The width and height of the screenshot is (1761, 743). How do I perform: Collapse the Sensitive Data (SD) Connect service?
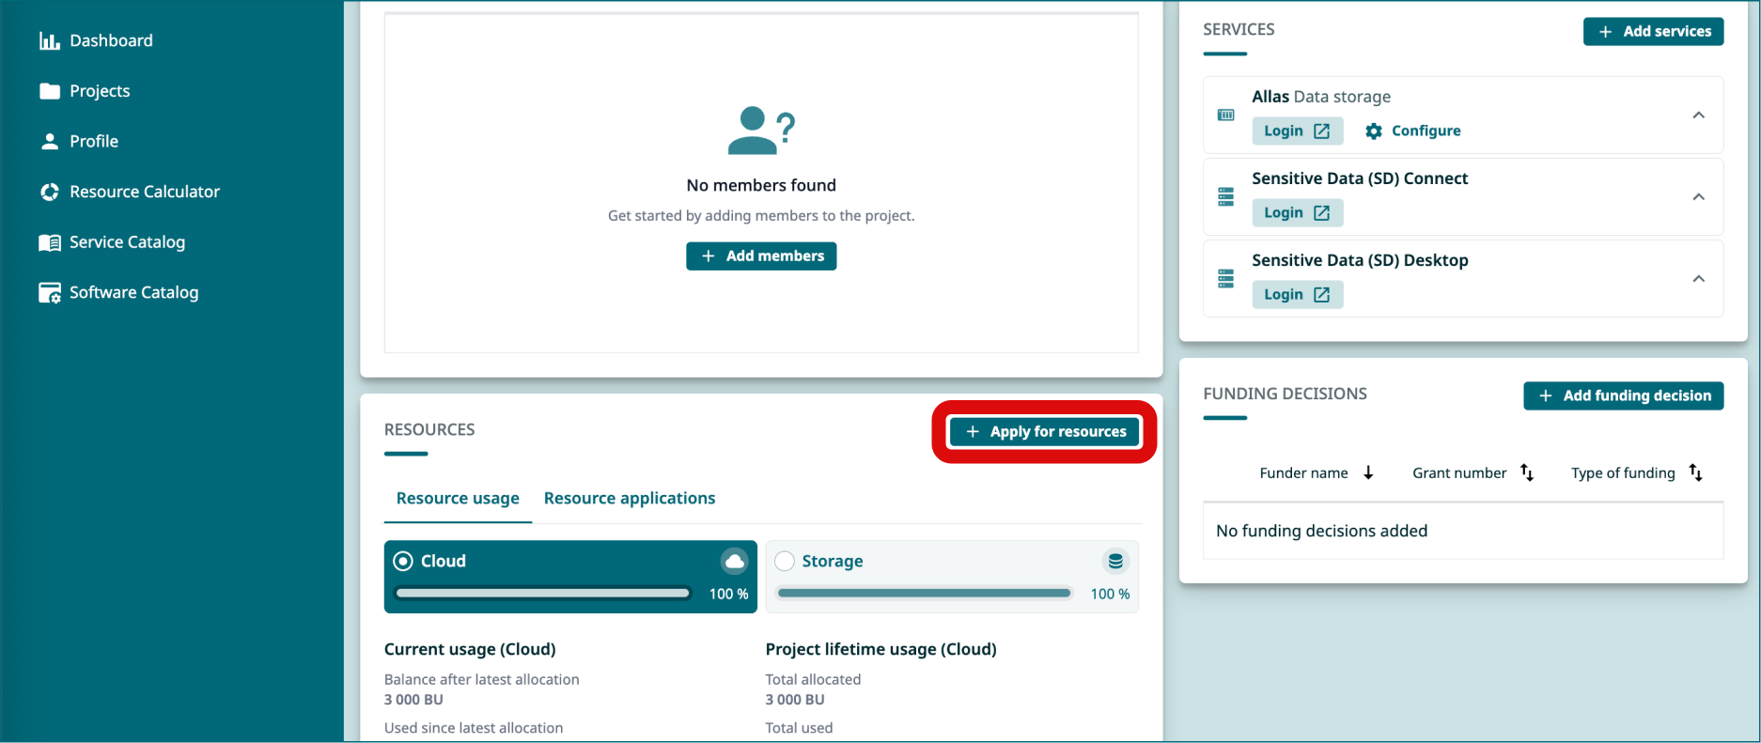[x=1699, y=196]
